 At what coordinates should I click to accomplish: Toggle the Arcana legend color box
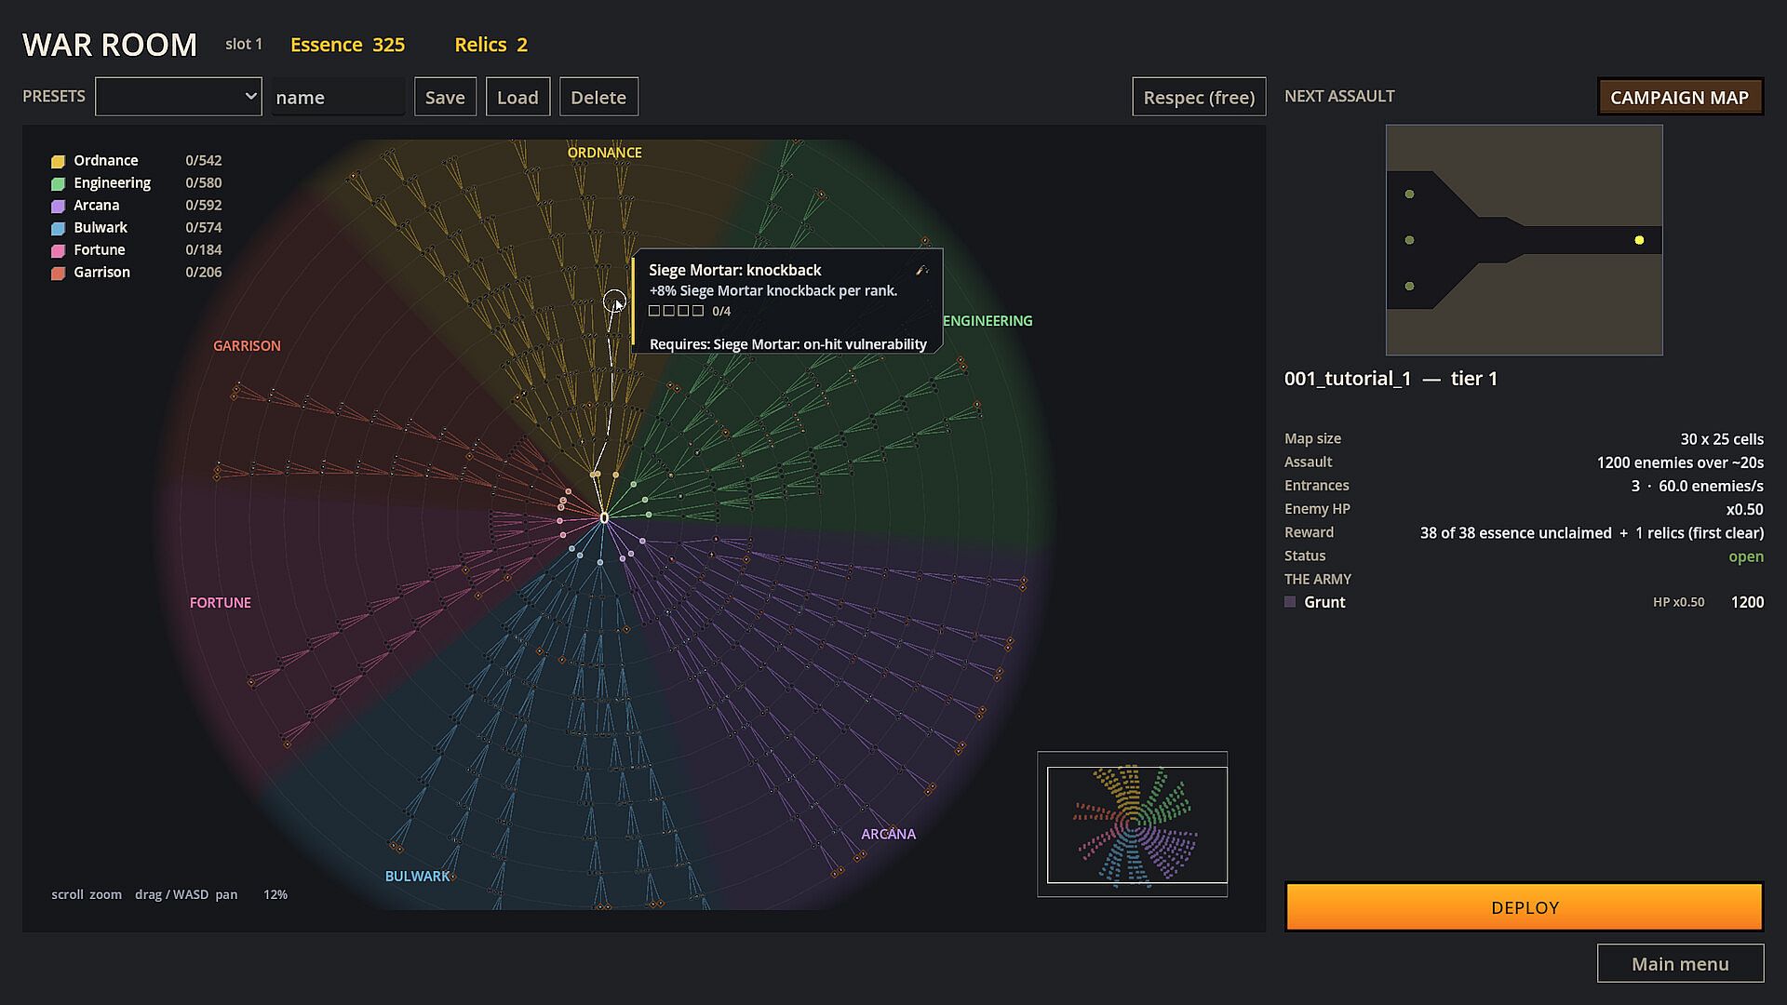[x=58, y=206]
